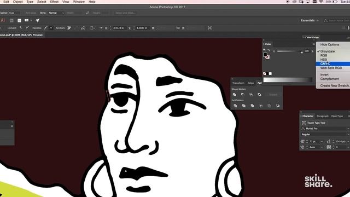
Task: Open the leading 14.4 pt dropdown
Action: pos(348,141)
